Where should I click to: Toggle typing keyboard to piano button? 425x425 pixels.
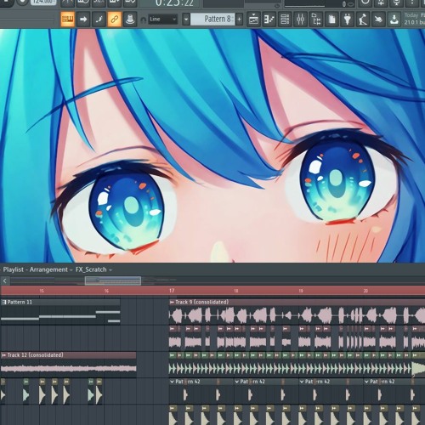(x=67, y=20)
